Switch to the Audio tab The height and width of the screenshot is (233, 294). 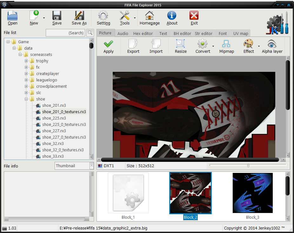click(123, 33)
